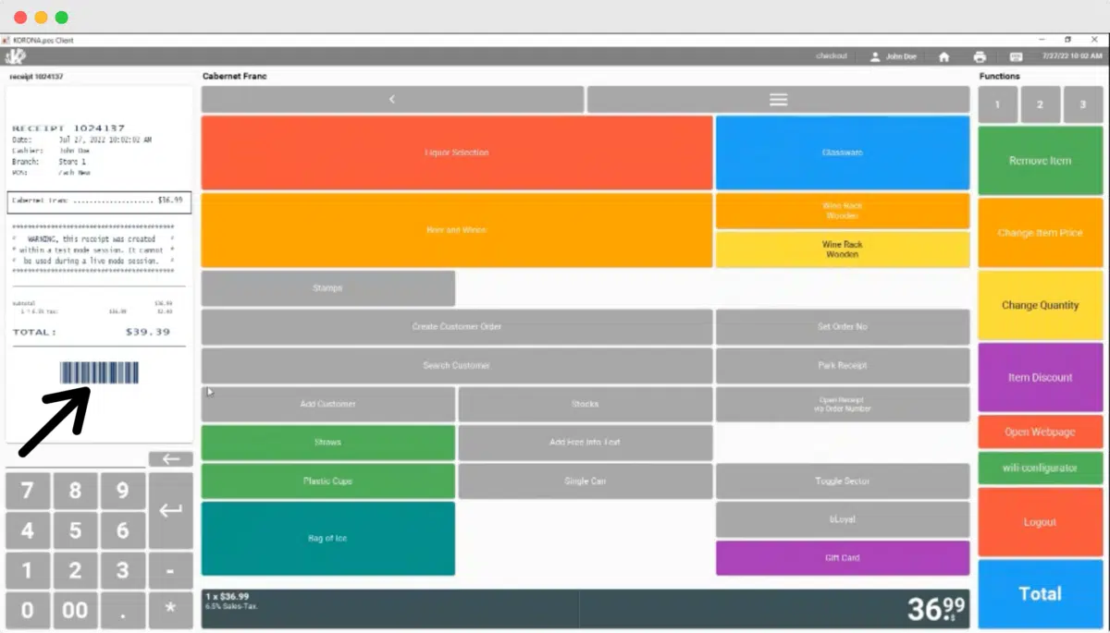Image resolution: width=1110 pixels, height=633 pixels.
Task: Click the receipt barcode
Action: coord(100,373)
